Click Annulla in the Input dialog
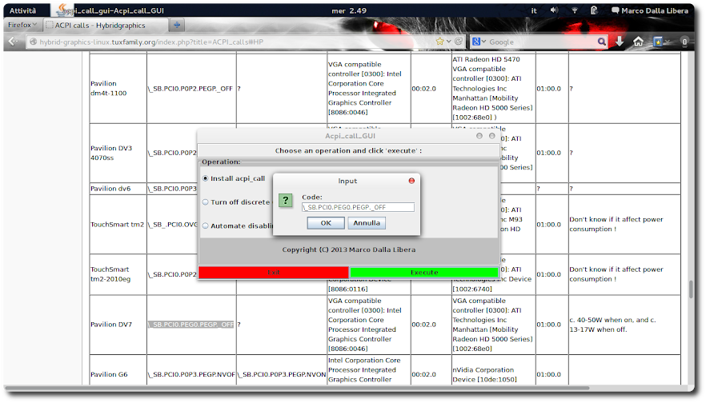This screenshot has width=706, height=403. point(367,223)
